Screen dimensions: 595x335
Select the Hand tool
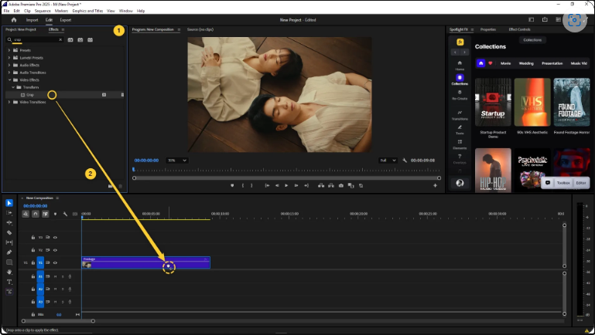[9, 272]
